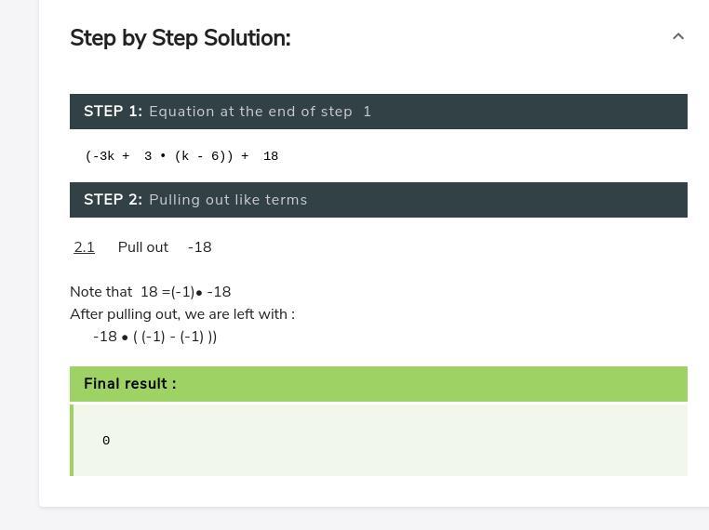Screen dimensions: 709x530
Task: Click the final answer 0
Action: [x=106, y=441]
